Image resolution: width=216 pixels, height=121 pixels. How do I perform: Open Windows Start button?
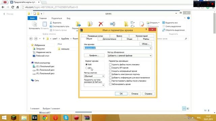coord(4,118)
